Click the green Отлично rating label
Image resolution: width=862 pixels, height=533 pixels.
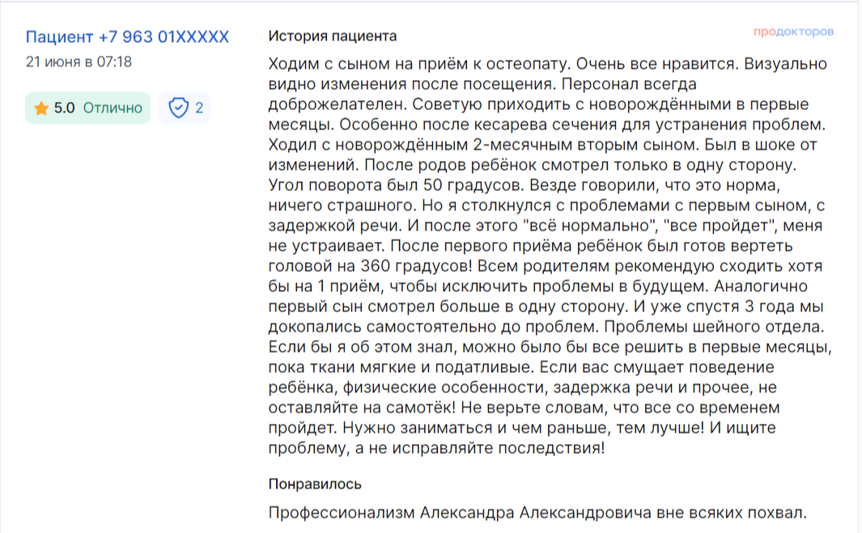113,108
